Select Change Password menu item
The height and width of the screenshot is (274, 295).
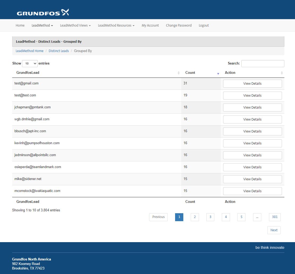click(179, 25)
